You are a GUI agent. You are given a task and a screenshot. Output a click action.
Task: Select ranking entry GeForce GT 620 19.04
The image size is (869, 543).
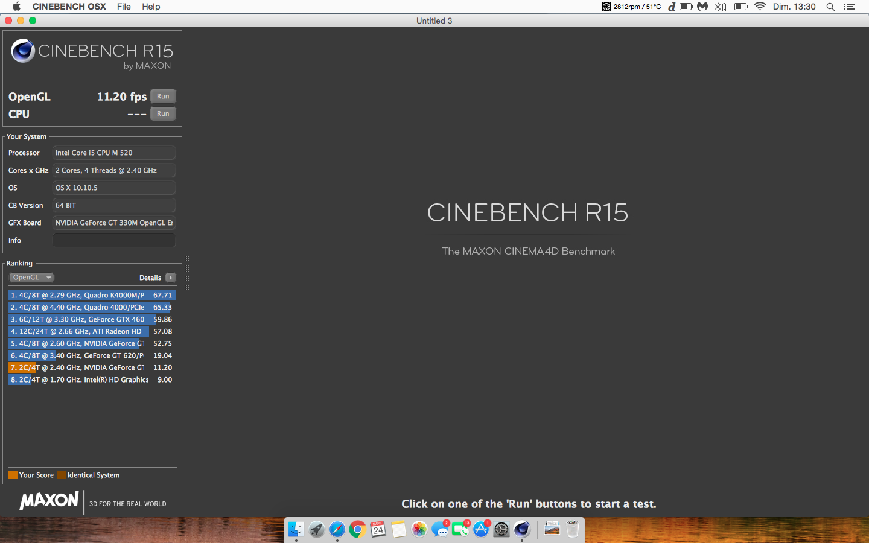[92, 355]
